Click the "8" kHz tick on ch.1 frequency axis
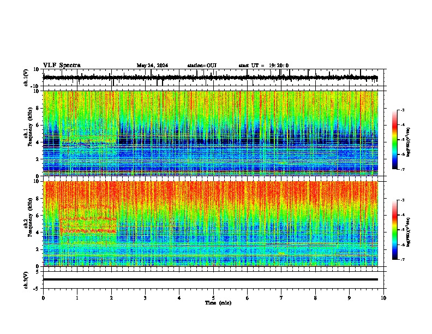 coord(38,108)
